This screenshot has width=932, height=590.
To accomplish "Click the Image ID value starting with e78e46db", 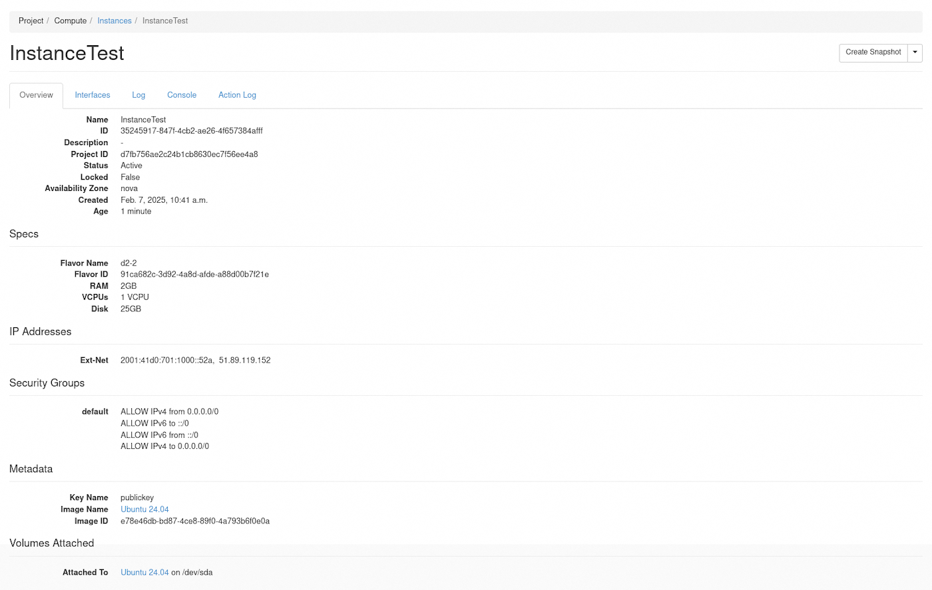I will pos(195,521).
